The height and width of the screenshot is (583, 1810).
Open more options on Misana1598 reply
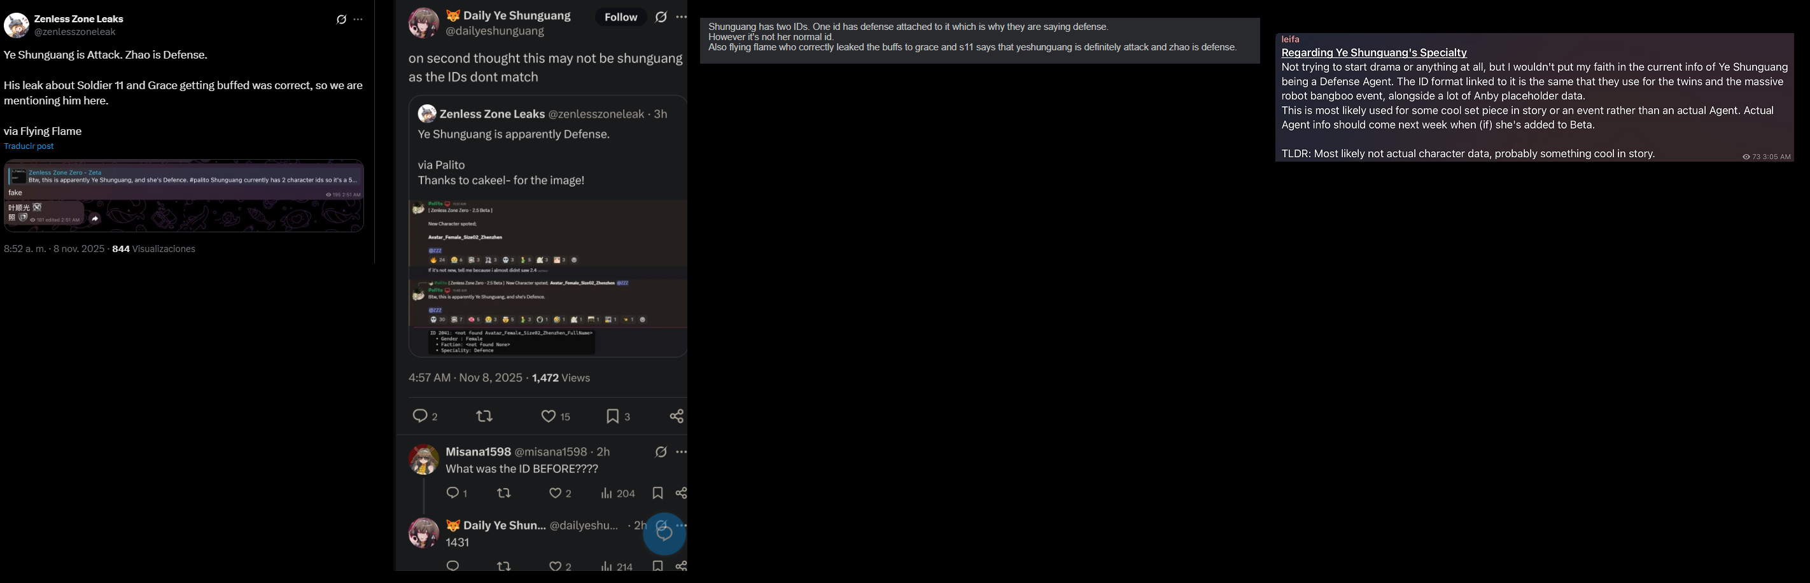point(681,452)
